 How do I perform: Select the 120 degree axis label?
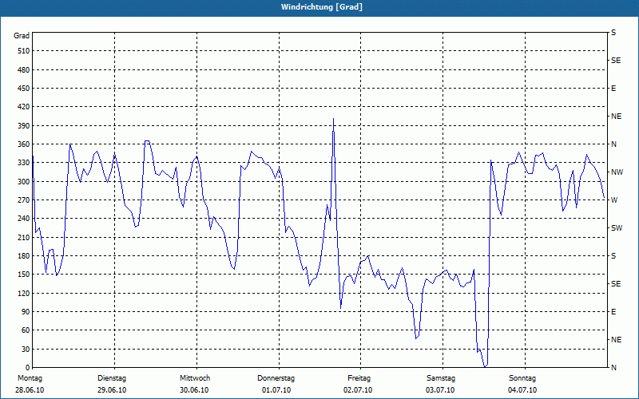(24, 293)
